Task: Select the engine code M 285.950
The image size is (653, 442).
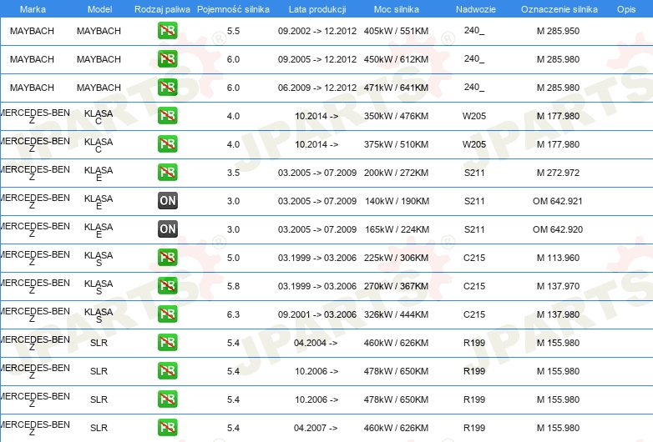Action: point(558,31)
